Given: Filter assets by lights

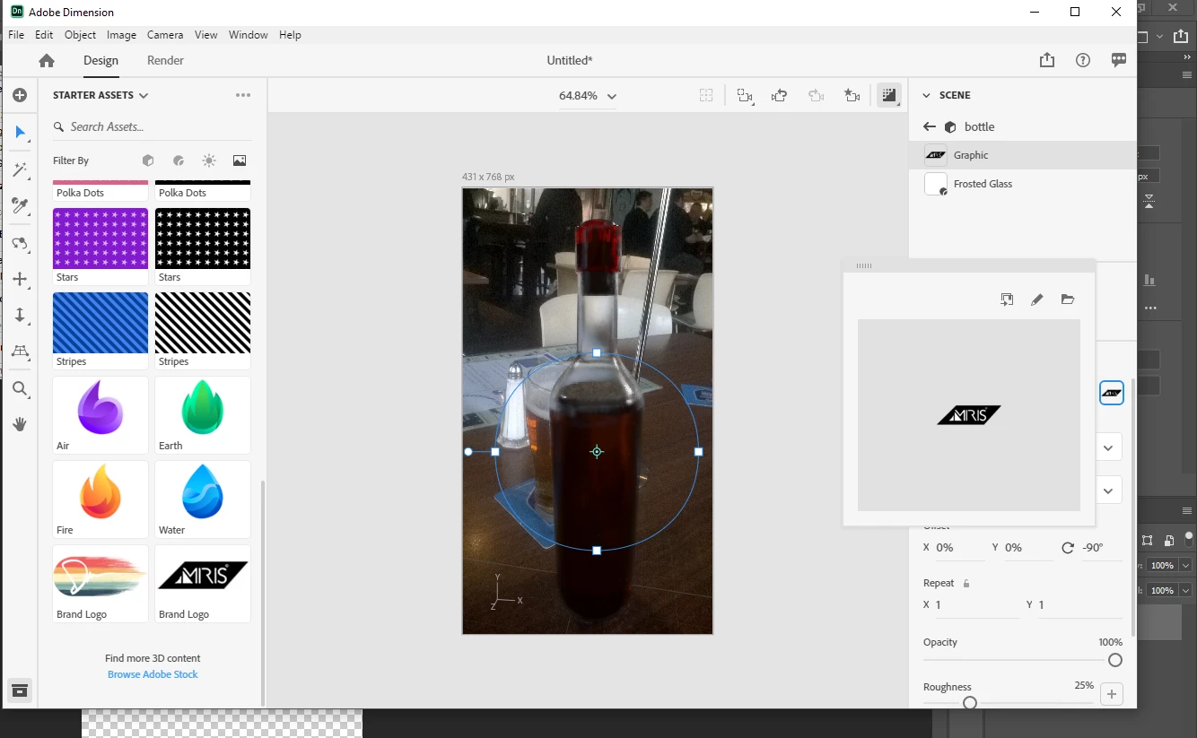Looking at the screenshot, I should click(x=209, y=161).
